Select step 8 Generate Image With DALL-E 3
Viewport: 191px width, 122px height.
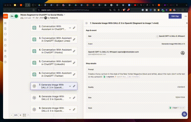[x=54, y=98]
